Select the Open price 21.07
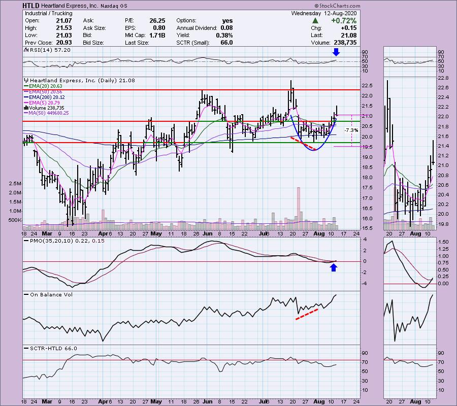The width and height of the screenshot is (457, 406). coord(64,21)
